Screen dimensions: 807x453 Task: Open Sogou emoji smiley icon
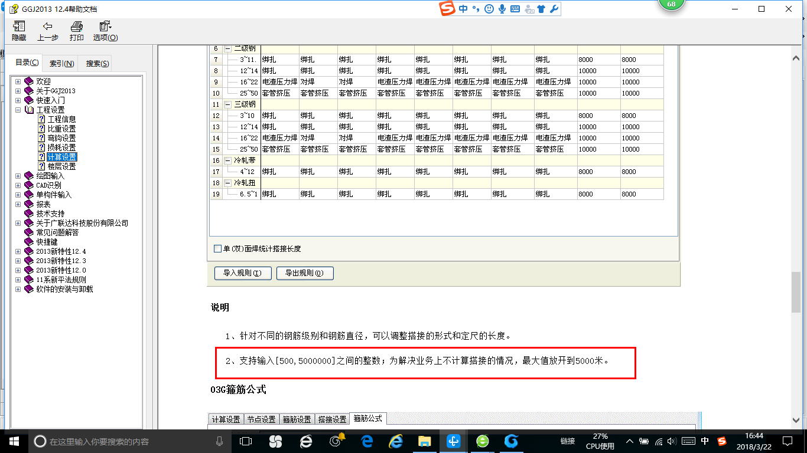[489, 9]
